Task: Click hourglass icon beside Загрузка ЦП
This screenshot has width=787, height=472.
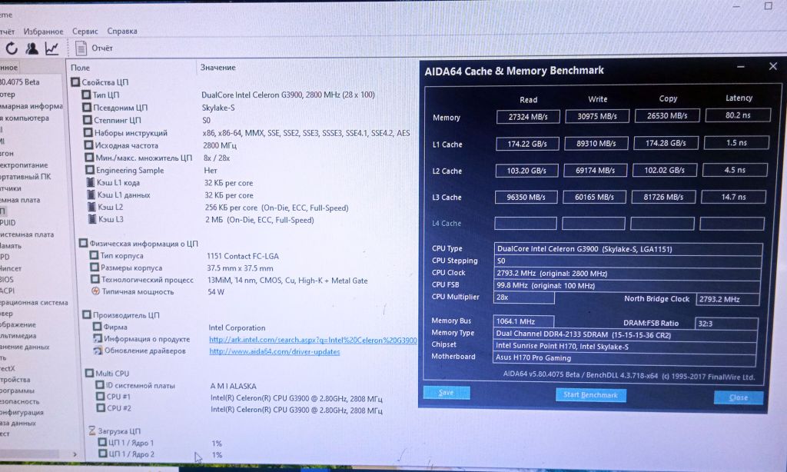Action: 92,430
